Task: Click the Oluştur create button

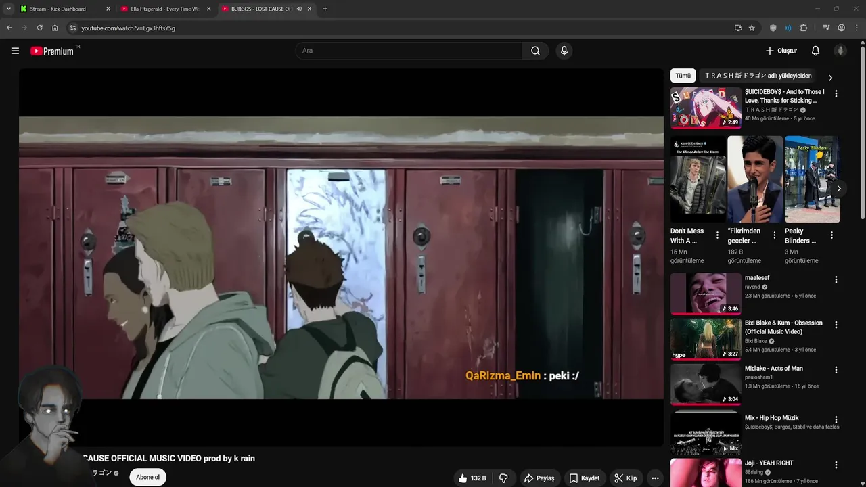Action: click(781, 51)
